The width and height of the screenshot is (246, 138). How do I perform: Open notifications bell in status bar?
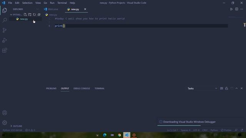coord(242,130)
